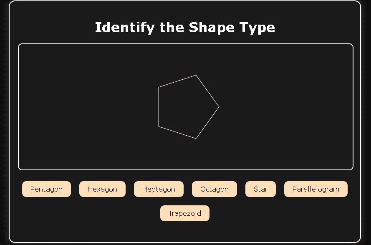Click the Octagon button
Screen dimensions: 371x245
pyautogui.click(x=215, y=189)
